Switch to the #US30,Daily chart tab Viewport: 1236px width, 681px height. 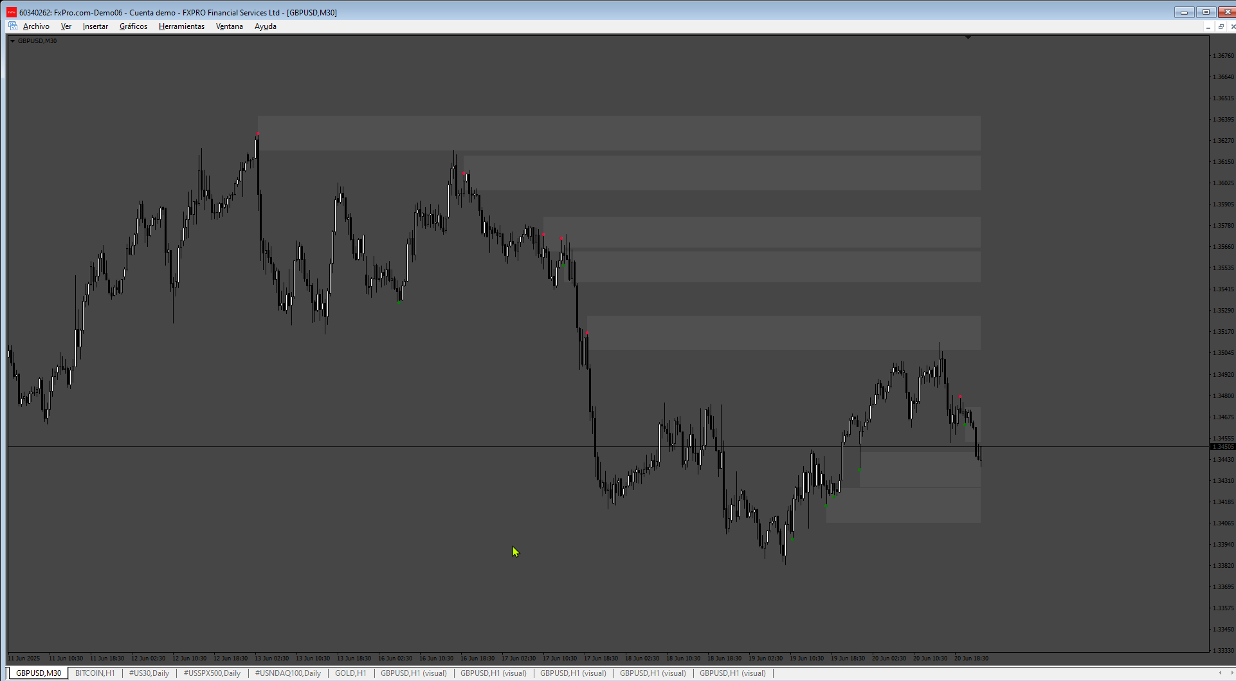(149, 673)
